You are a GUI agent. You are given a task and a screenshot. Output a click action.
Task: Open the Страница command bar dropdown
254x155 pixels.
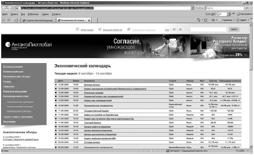[x=226, y=20]
